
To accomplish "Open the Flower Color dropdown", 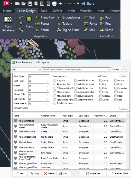I will click(x=39, y=95).
